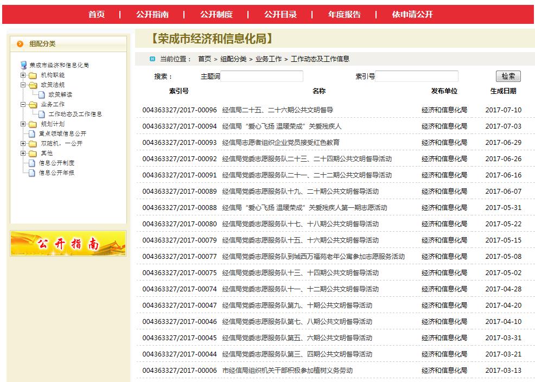Click the document icon beside 信息公开年报

[32, 173]
